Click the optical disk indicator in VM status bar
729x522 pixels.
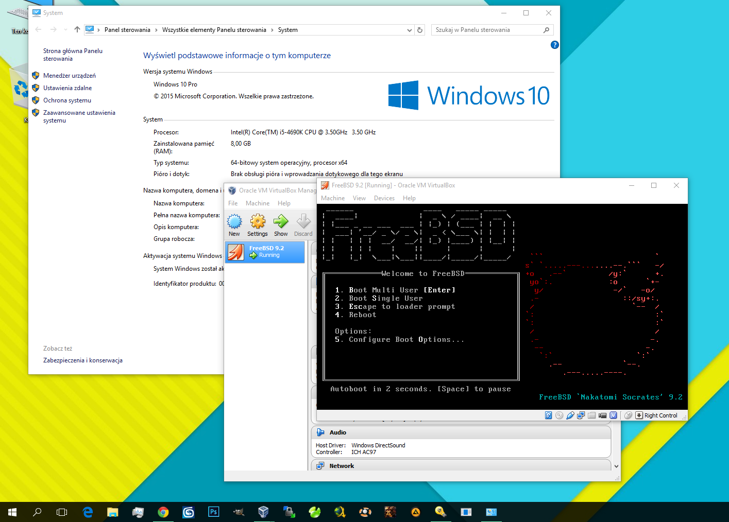point(560,415)
